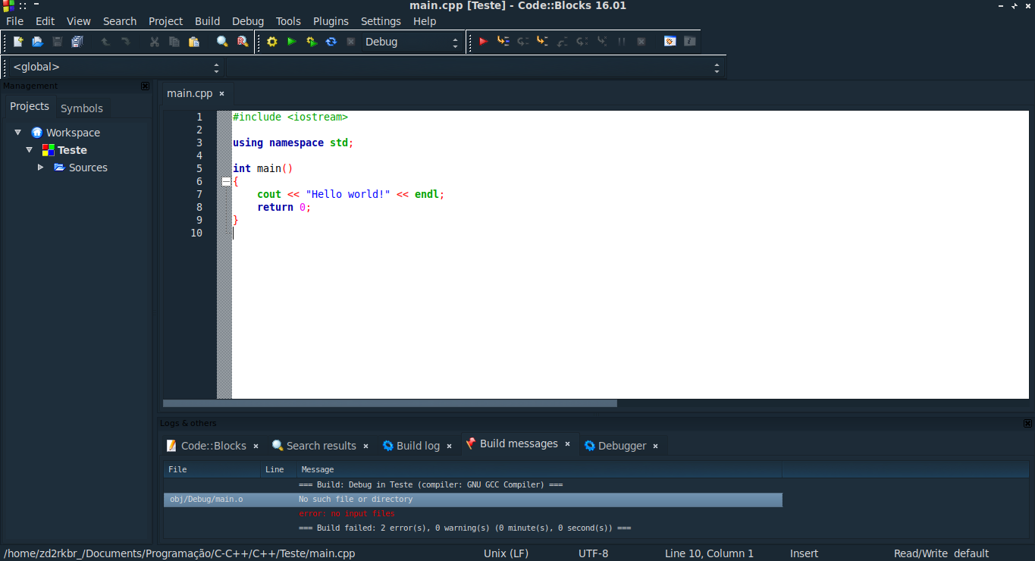Image resolution: width=1035 pixels, height=561 pixels.
Task: Click the Undo arrow icon
Action: [105, 42]
